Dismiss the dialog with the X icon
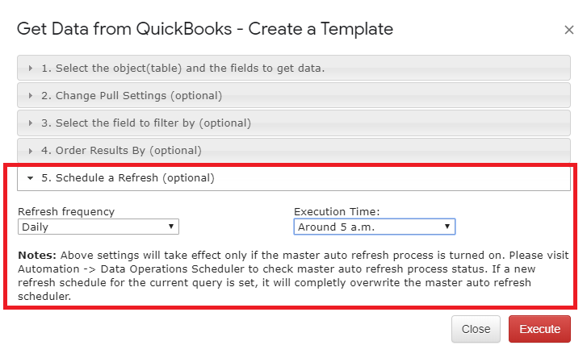The image size is (587, 358). (x=569, y=30)
